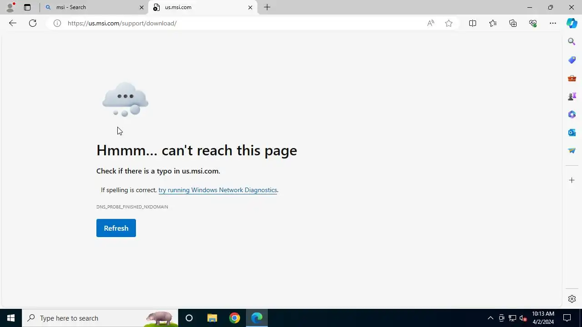Open the Favorites list
The height and width of the screenshot is (327, 582).
[x=493, y=23]
